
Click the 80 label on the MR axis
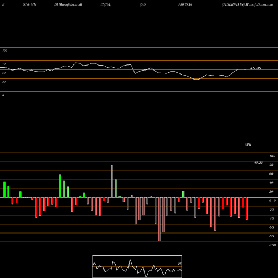tap(271, 165)
